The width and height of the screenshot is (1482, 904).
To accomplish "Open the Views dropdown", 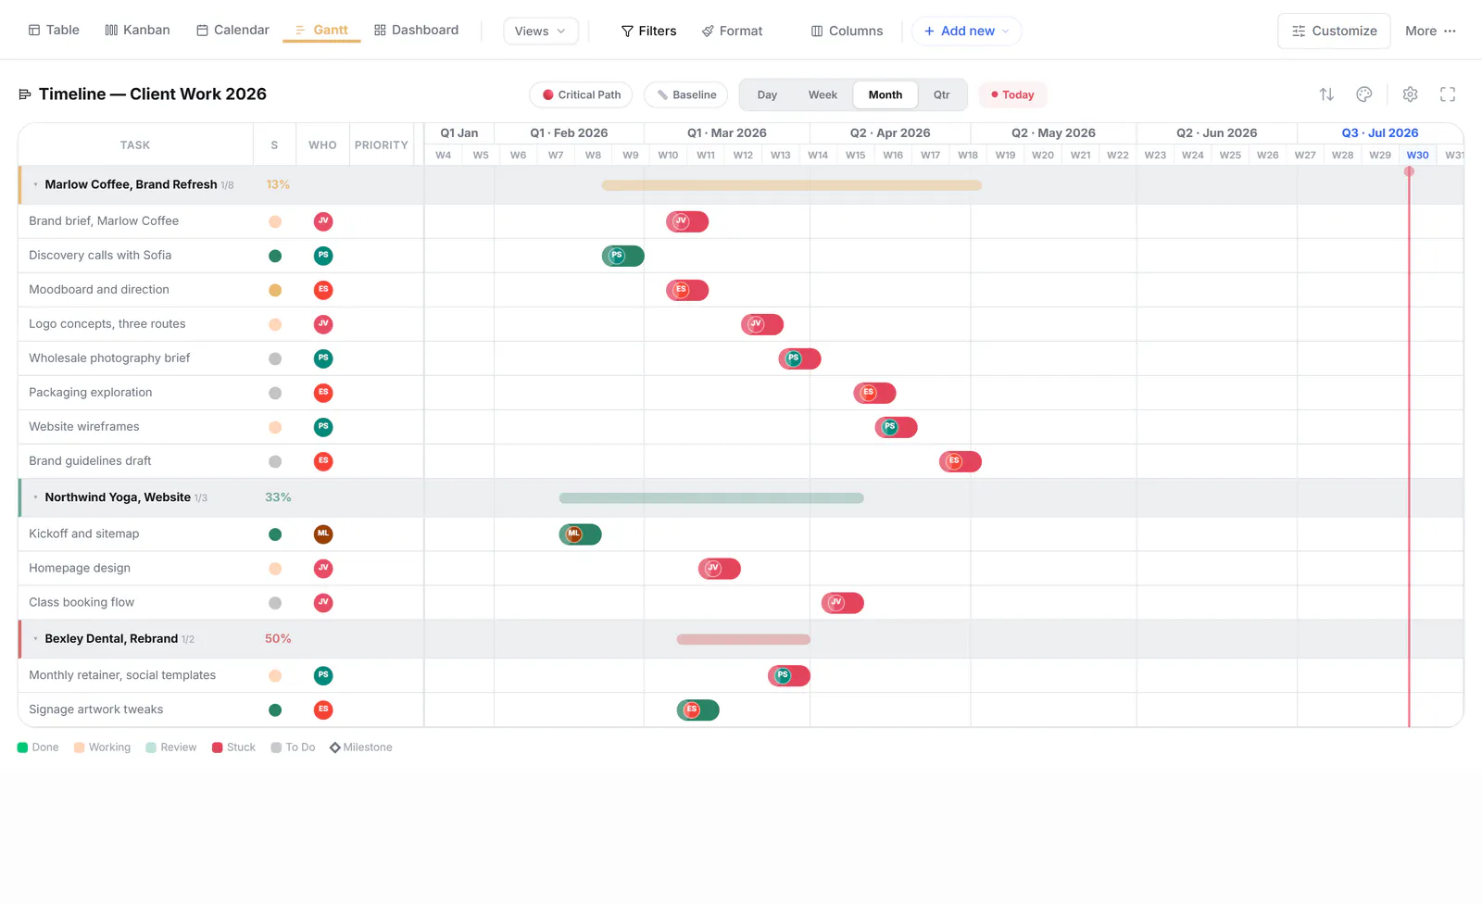I will (x=541, y=31).
